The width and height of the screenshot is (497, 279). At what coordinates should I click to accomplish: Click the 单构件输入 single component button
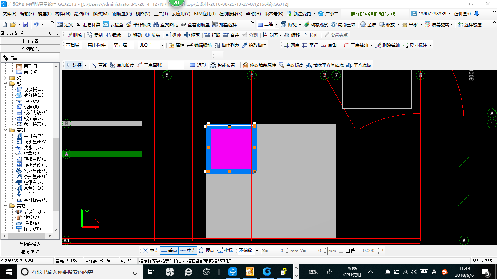tap(30, 244)
